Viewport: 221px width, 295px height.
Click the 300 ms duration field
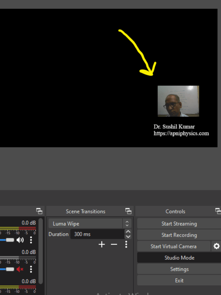point(97,234)
